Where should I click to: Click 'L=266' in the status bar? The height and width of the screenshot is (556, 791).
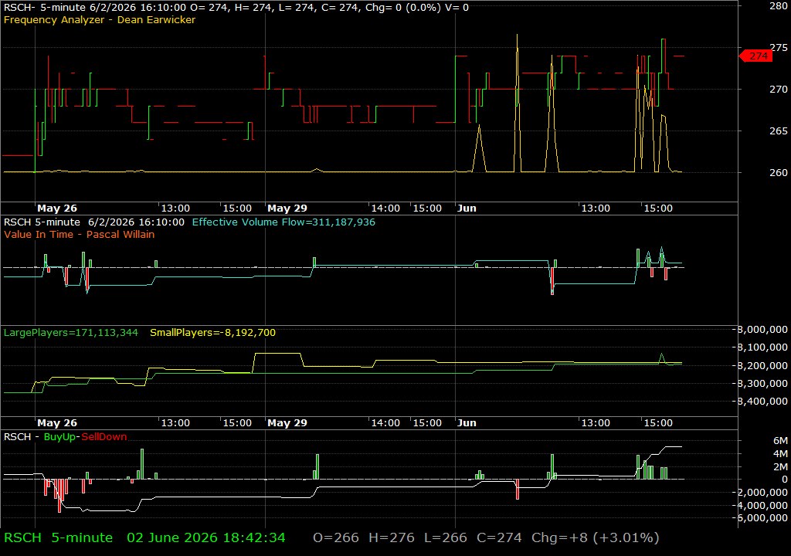[x=446, y=537]
